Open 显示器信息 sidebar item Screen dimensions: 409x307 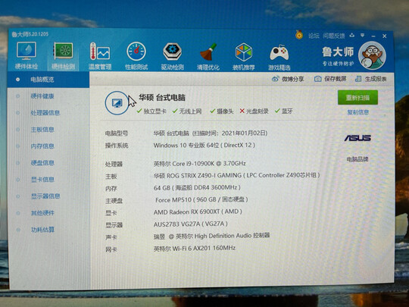point(45,196)
